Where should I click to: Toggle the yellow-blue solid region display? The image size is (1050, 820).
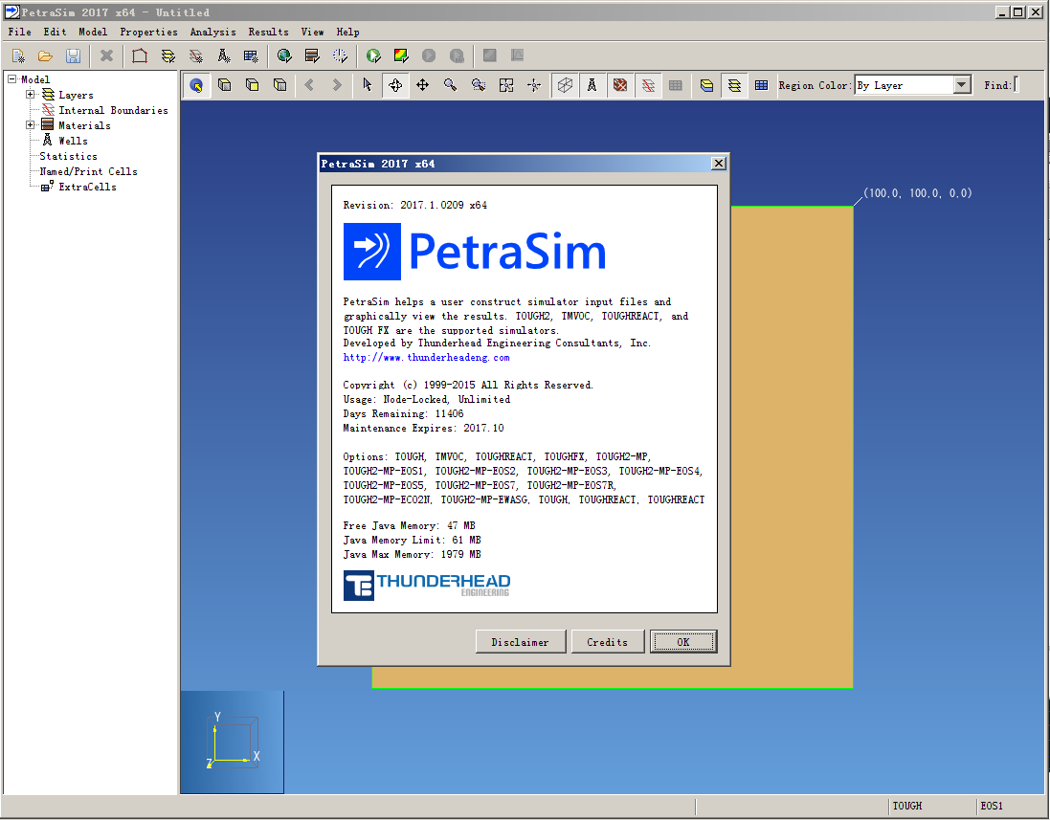(x=706, y=85)
